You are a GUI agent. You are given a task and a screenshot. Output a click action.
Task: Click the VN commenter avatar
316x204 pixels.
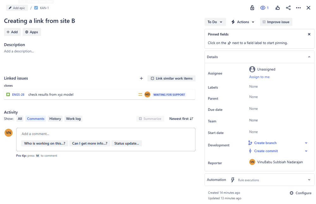point(9,133)
